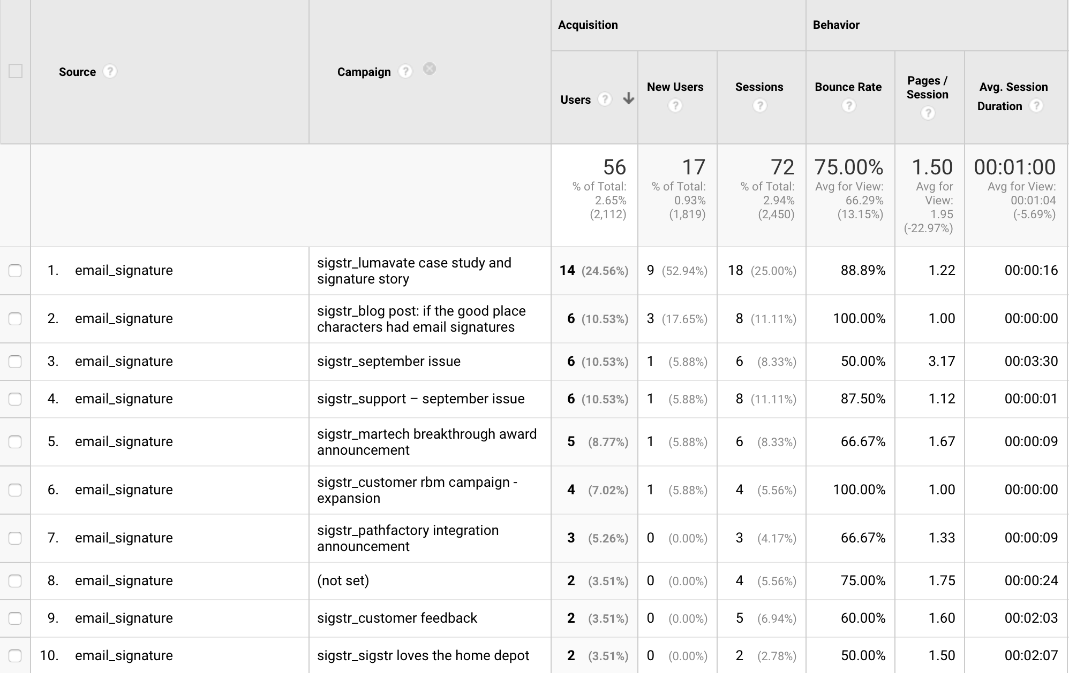The image size is (1069, 673).
Task: Open email_signature source in row 2
Action: click(x=124, y=318)
